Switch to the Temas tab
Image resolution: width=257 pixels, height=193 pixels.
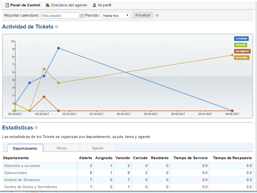click(61, 148)
